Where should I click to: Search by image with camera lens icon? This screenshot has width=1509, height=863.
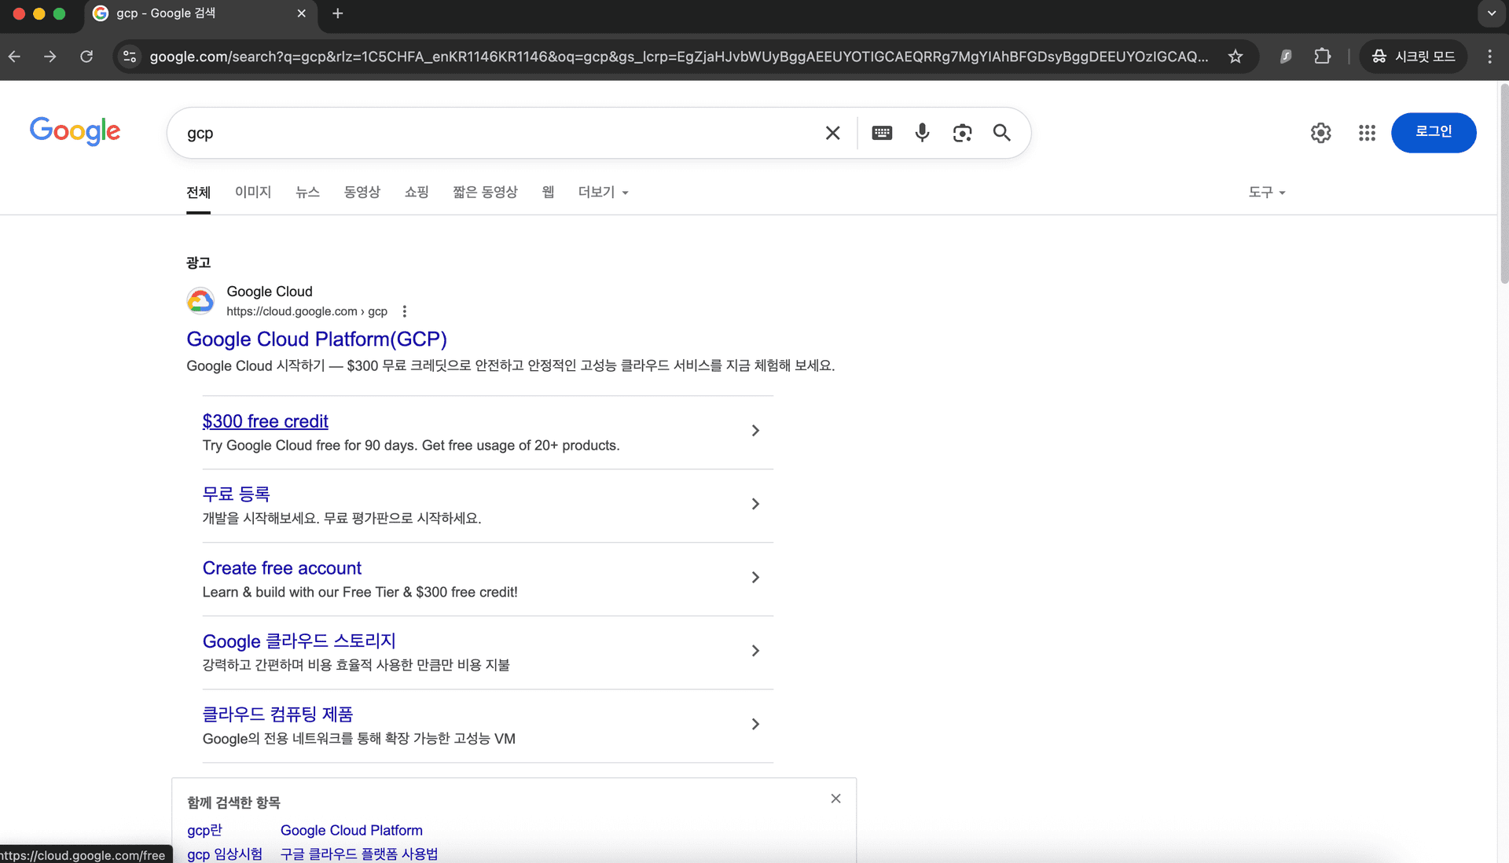click(x=962, y=133)
